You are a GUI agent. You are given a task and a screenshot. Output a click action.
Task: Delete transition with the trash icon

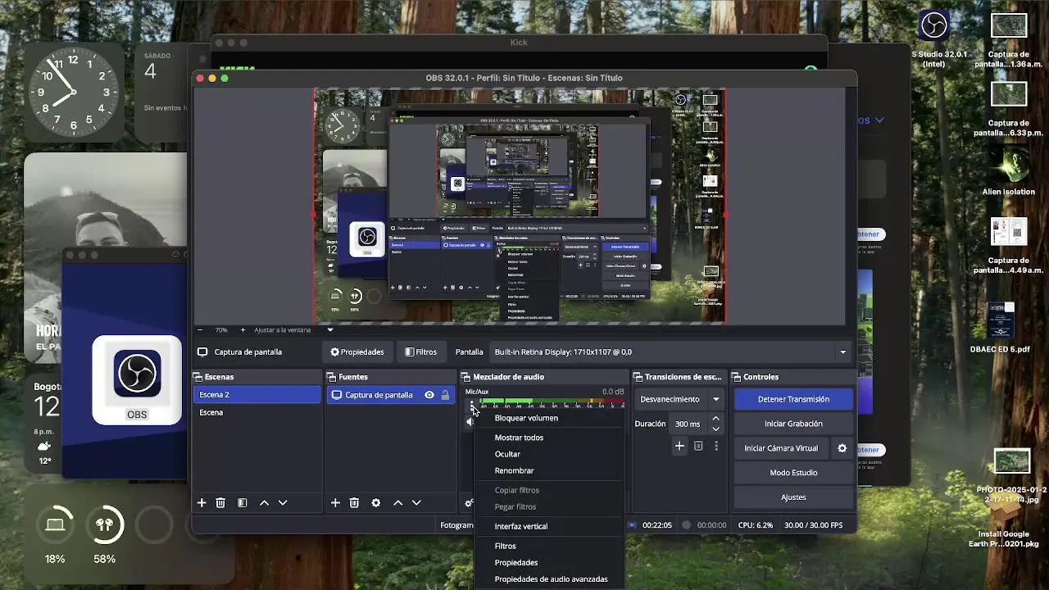[698, 446]
